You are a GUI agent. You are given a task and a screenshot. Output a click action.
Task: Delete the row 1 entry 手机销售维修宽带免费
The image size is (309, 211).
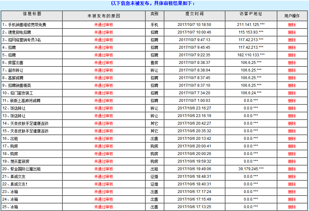click(292, 25)
